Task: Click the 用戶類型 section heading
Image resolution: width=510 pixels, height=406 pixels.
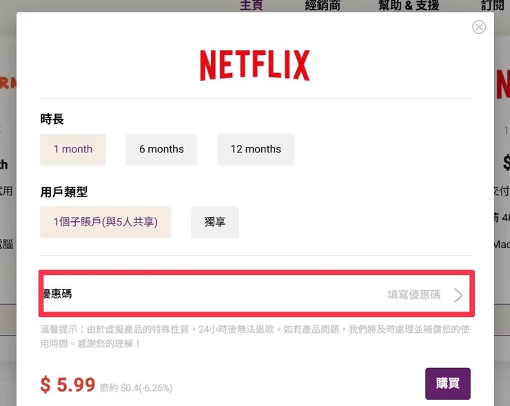Action: click(x=63, y=192)
